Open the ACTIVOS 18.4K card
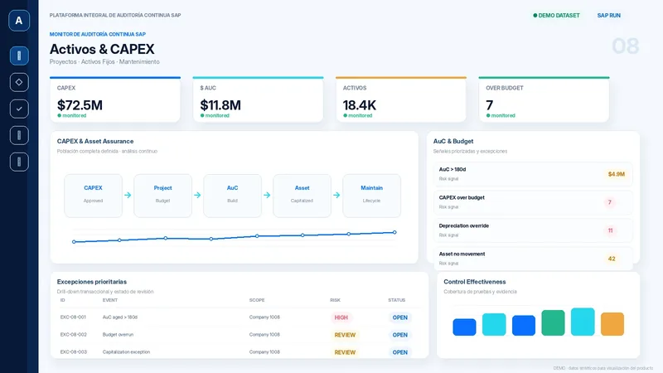The height and width of the screenshot is (373, 663). coord(401,99)
